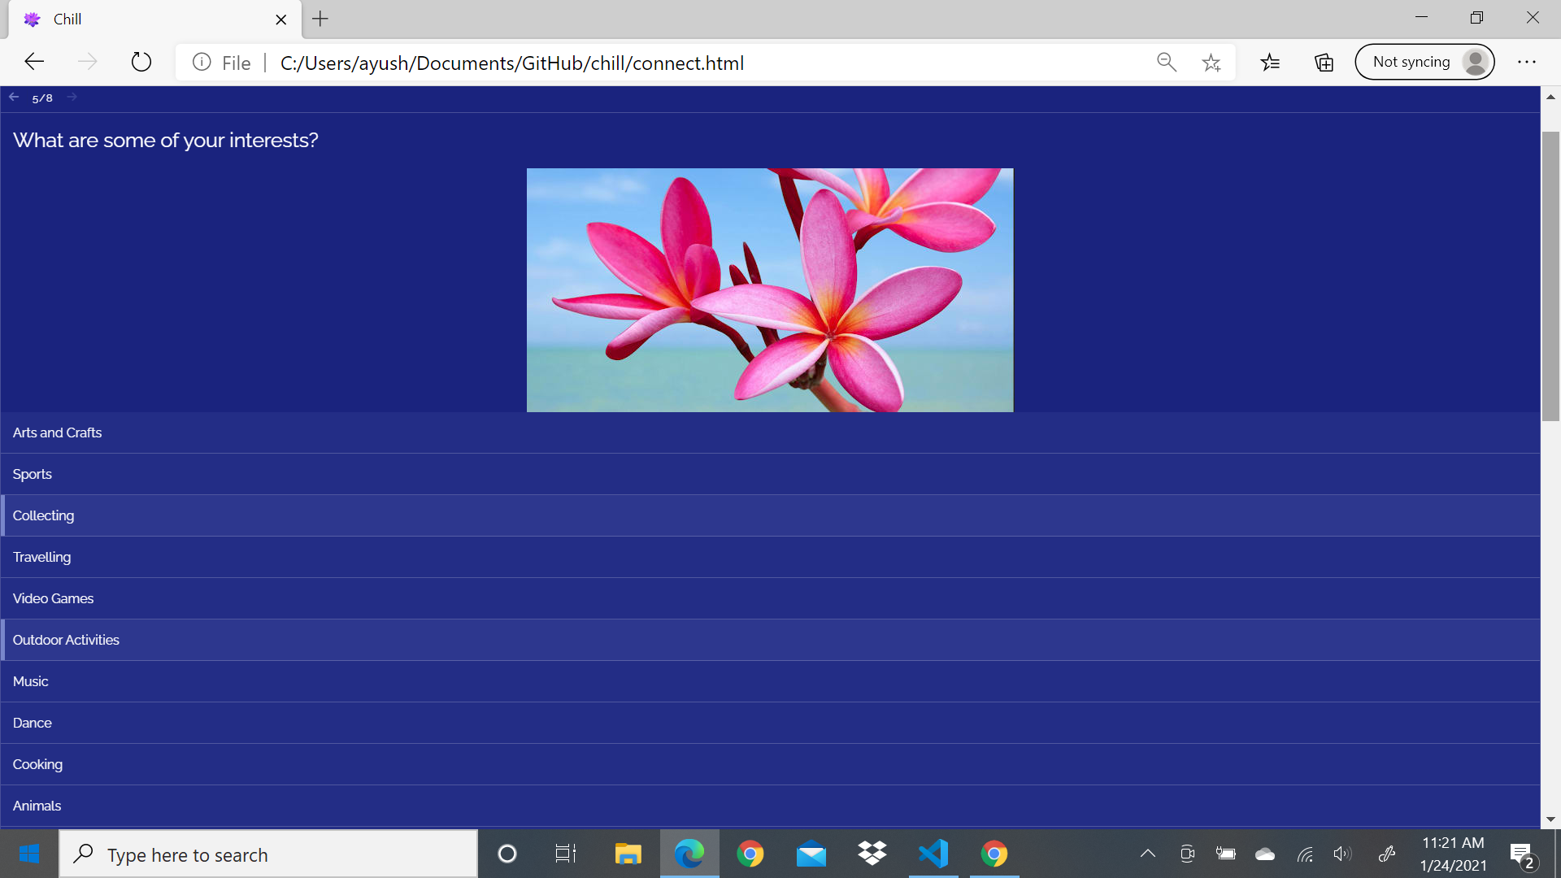
Task: Expand the system tray hidden icons chevron
Action: point(1147,854)
